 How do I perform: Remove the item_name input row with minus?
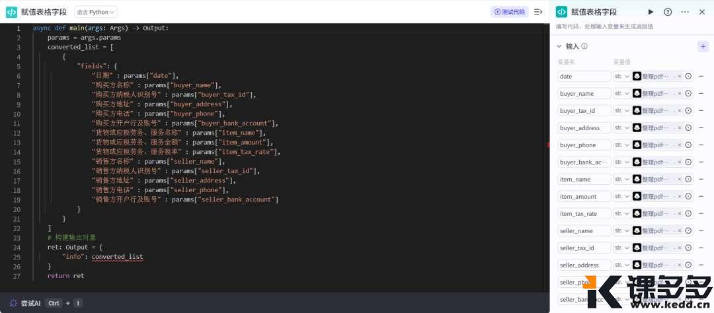tap(701, 179)
